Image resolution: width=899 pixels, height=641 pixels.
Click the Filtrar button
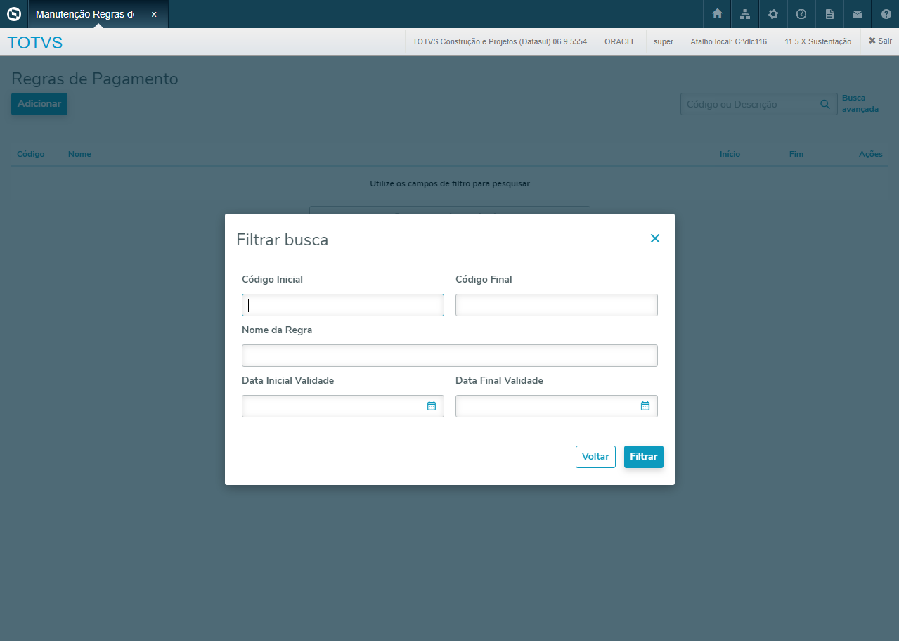(x=644, y=457)
